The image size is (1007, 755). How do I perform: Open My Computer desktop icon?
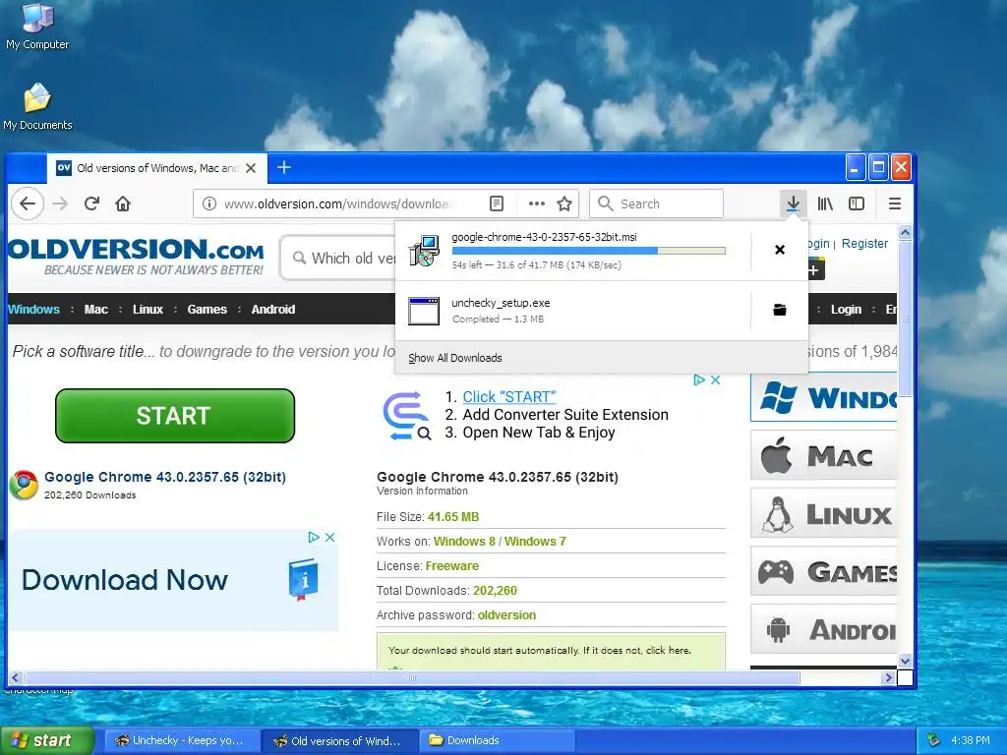click(x=37, y=26)
